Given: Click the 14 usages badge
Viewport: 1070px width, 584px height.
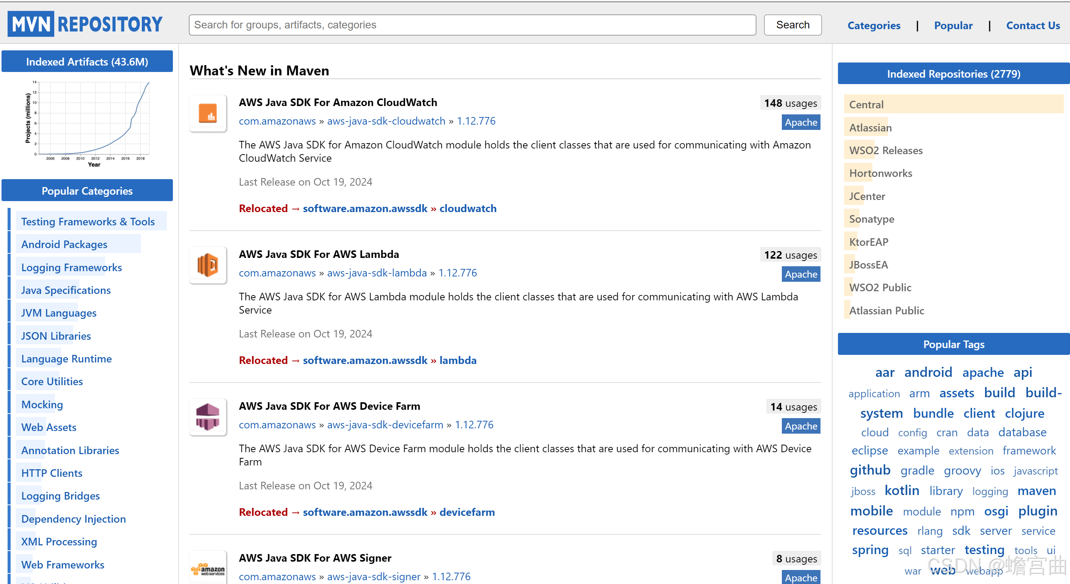Looking at the screenshot, I should pos(793,406).
